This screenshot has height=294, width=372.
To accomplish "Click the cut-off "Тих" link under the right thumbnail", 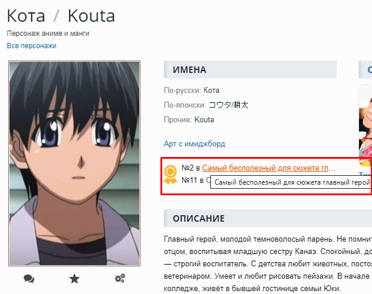I will (x=366, y=175).
